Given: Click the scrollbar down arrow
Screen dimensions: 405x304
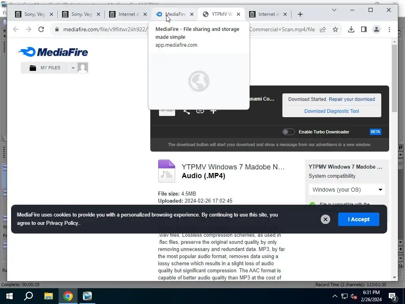Looking at the screenshot, I should [394, 277].
